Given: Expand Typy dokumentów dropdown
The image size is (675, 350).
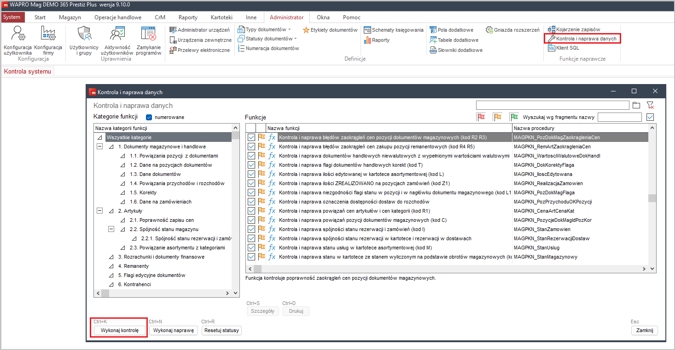Looking at the screenshot, I should (290, 30).
